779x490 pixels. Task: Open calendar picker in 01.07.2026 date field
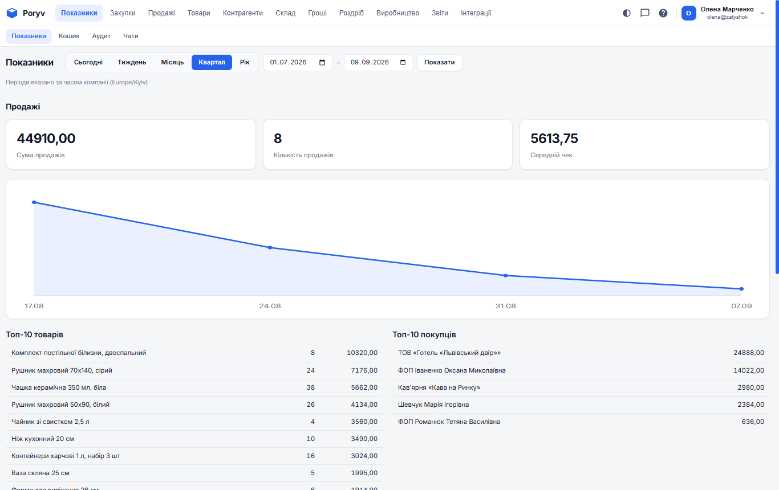pos(322,62)
